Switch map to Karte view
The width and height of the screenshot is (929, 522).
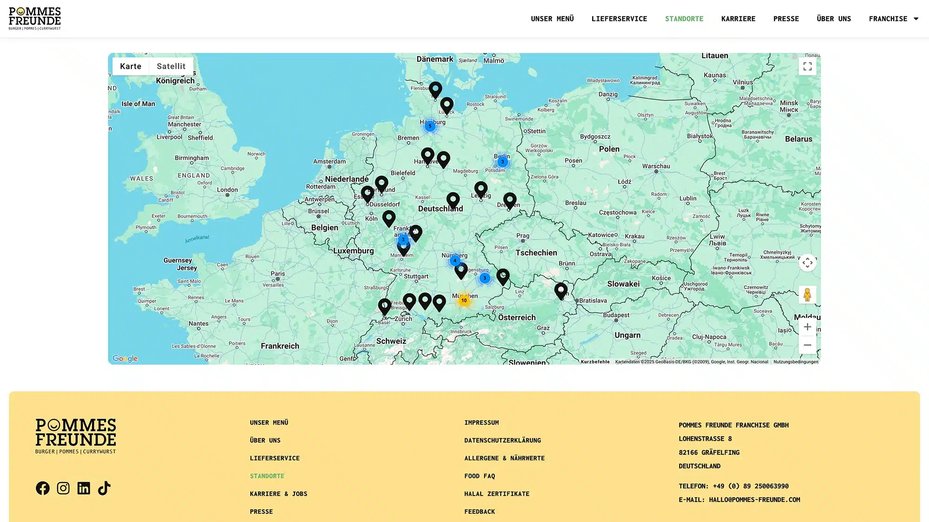point(131,66)
